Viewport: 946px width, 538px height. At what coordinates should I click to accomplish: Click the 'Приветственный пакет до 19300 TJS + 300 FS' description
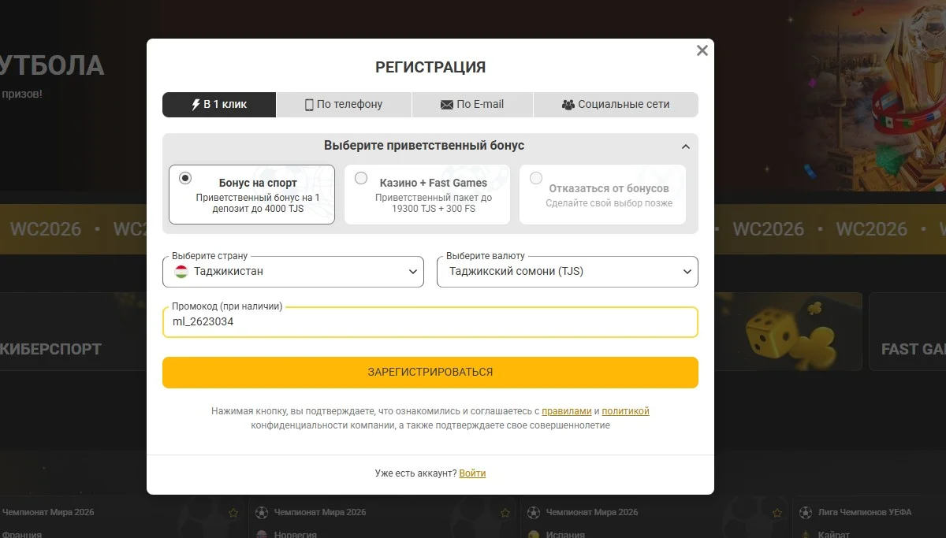pos(434,203)
